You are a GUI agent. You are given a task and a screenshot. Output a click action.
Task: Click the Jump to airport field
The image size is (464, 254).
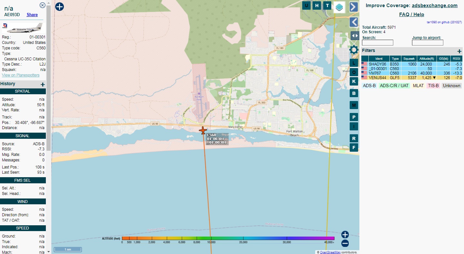[x=428, y=43]
